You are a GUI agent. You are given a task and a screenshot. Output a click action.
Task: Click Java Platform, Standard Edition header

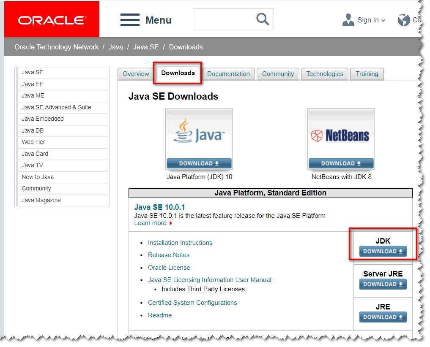[x=271, y=193]
